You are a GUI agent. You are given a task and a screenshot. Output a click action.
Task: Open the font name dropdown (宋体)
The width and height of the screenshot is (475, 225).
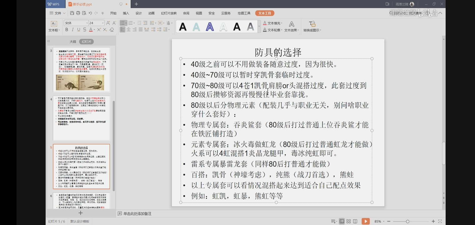[87, 23]
